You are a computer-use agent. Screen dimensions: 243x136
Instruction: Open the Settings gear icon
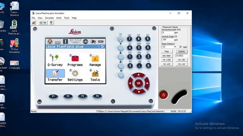[75, 76]
